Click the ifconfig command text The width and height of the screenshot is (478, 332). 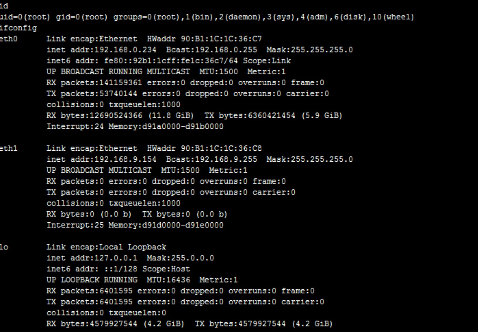(18, 28)
